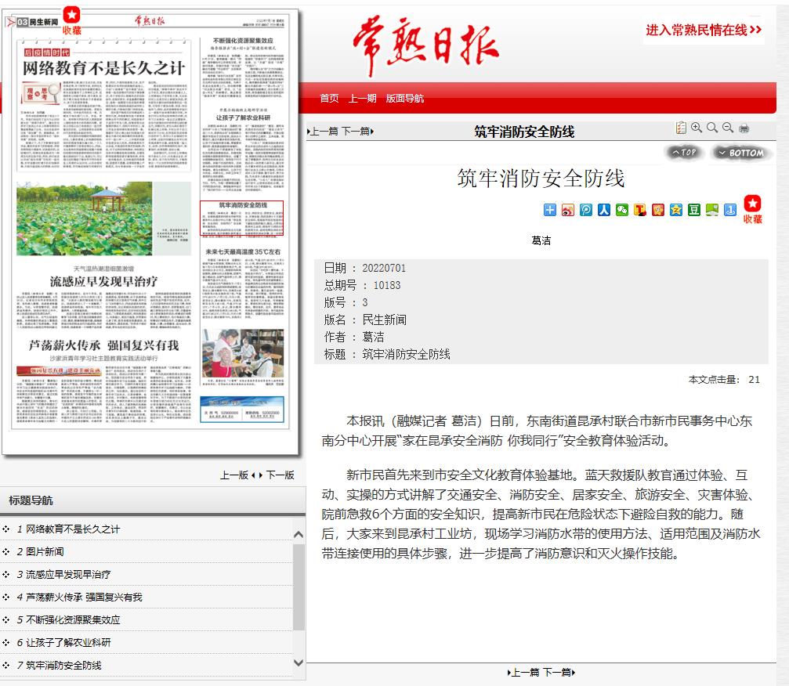Image resolution: width=789 pixels, height=686 pixels.
Task: Click the 版名 : 民生新闻 row
Action: pyautogui.click(x=365, y=320)
